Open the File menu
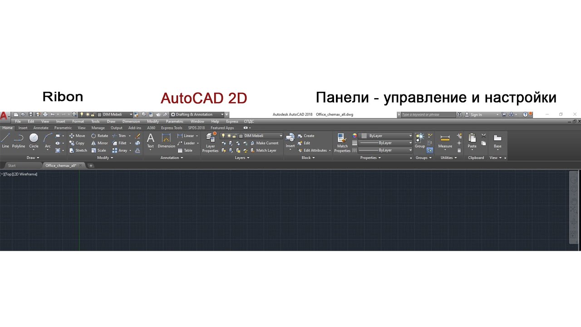This screenshot has height=327, width=581. click(18, 122)
